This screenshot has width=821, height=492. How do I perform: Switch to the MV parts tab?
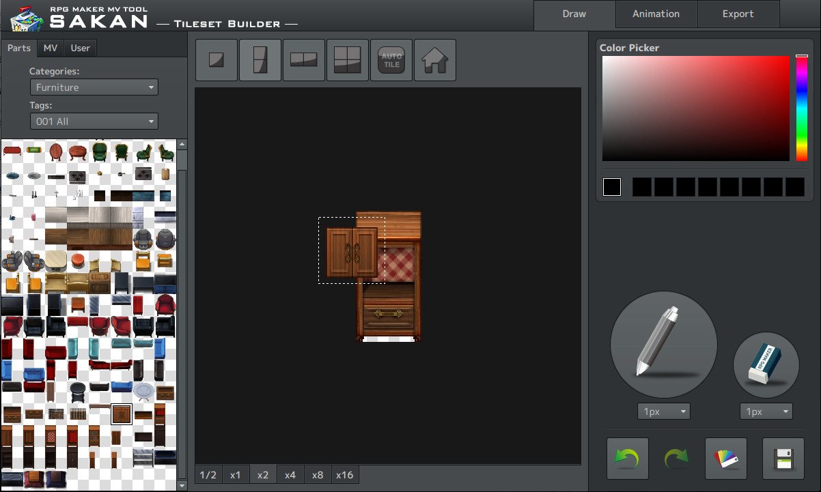[x=50, y=48]
